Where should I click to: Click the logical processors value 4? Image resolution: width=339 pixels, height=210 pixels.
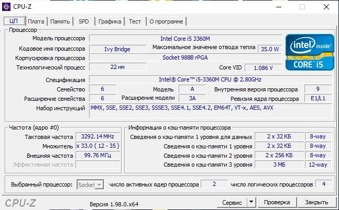point(324,184)
